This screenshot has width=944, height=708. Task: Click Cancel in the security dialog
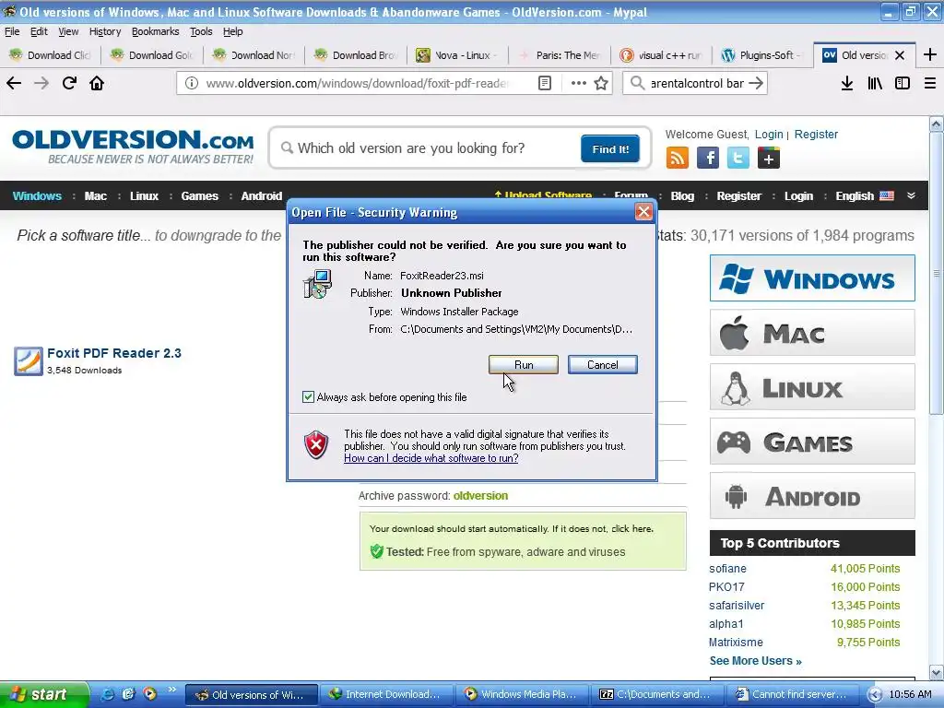(x=603, y=365)
